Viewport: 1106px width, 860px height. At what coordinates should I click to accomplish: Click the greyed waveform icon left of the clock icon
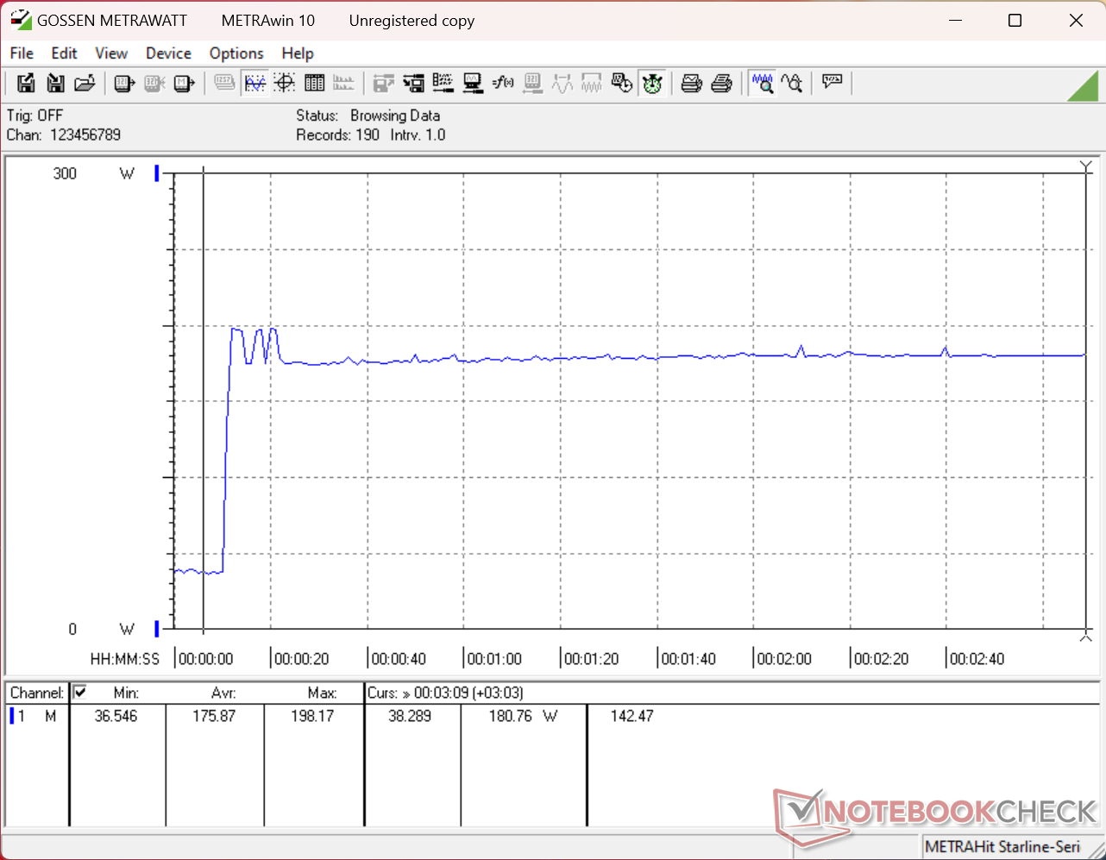(x=592, y=83)
